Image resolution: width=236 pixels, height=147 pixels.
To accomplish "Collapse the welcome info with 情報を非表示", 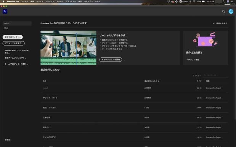I will pos(220,24).
